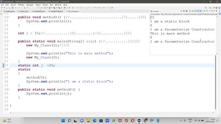Collapse method1 fold marker at line 16
The image size is (221, 124).
(x=9, y=17)
